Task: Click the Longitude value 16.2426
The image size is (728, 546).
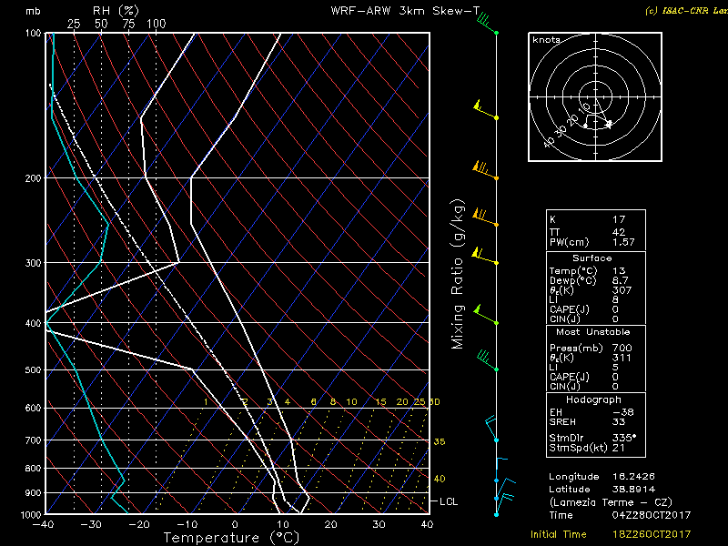Action: [x=633, y=476]
